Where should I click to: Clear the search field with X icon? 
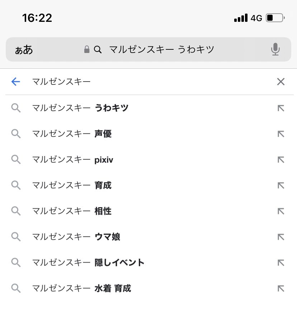coord(280,82)
